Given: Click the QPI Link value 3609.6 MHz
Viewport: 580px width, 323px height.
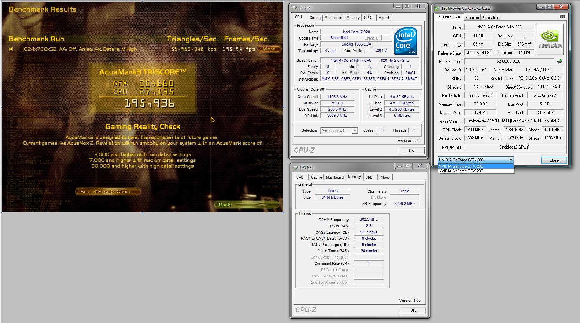Looking at the screenshot, I should coord(337,115).
